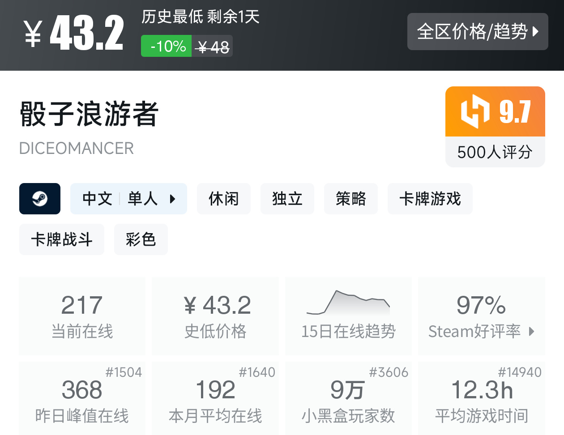Open 全区价格/趋势 price trends
The width and height of the screenshot is (564, 435).
(478, 32)
